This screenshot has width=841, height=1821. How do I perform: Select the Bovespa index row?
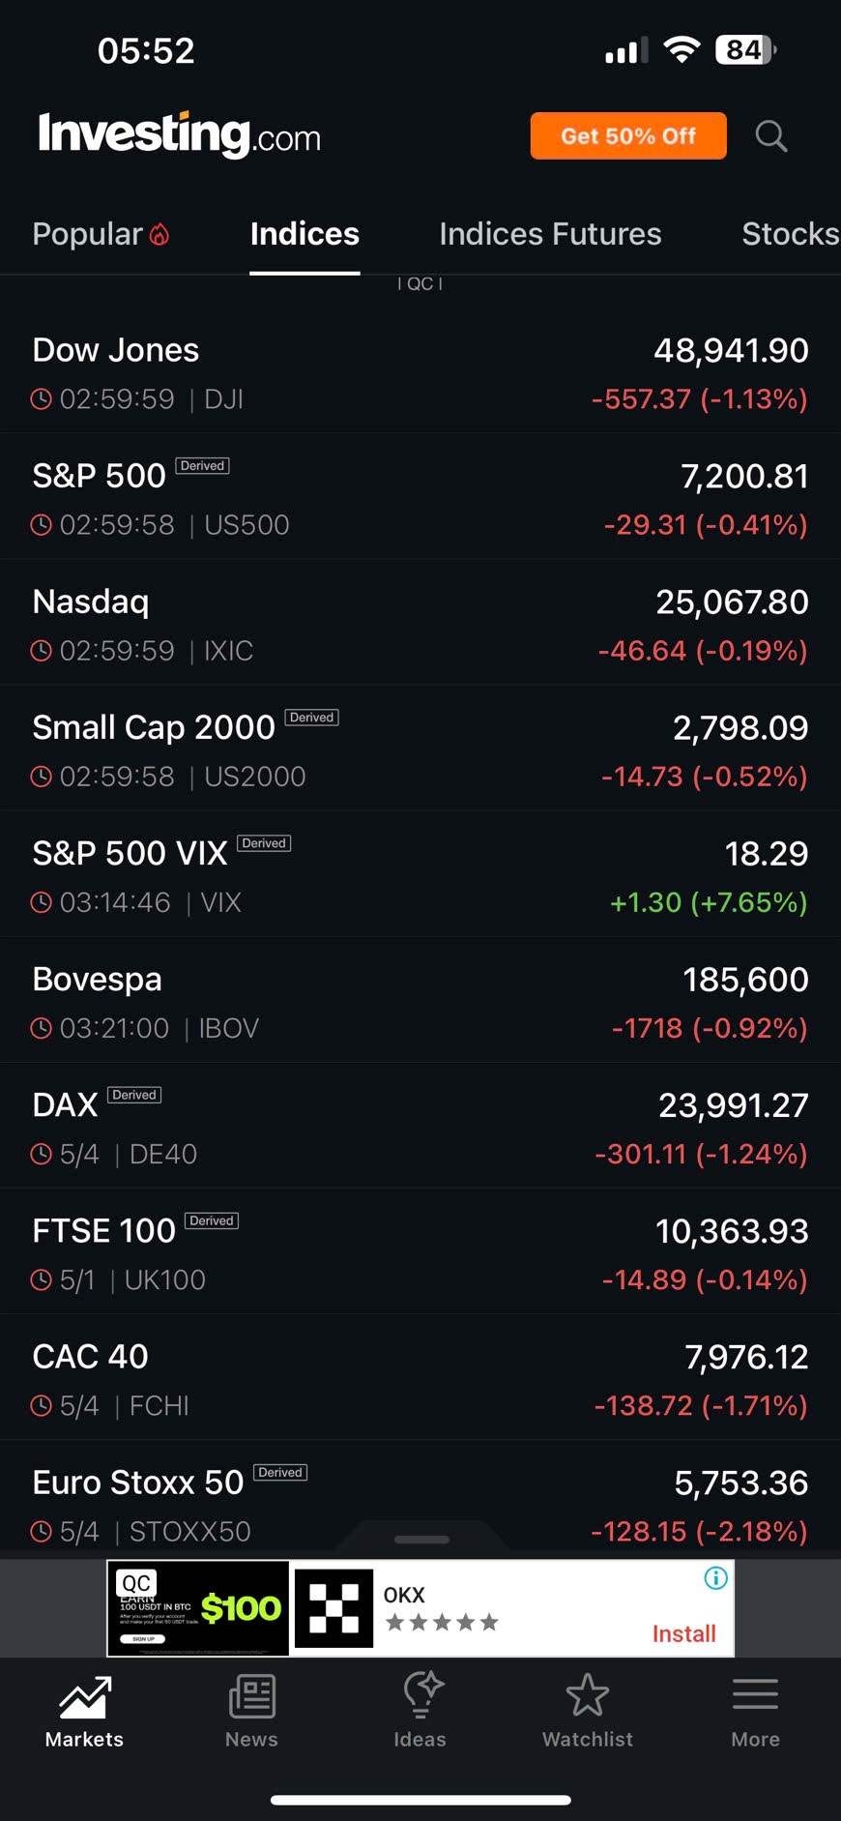tap(420, 1001)
